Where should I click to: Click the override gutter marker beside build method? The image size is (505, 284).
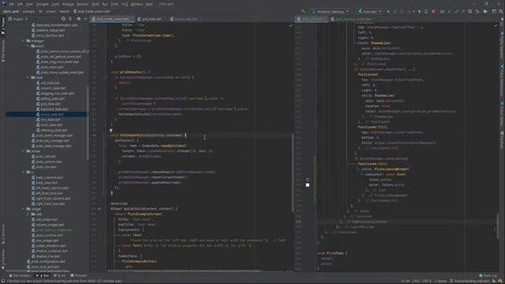point(99,208)
